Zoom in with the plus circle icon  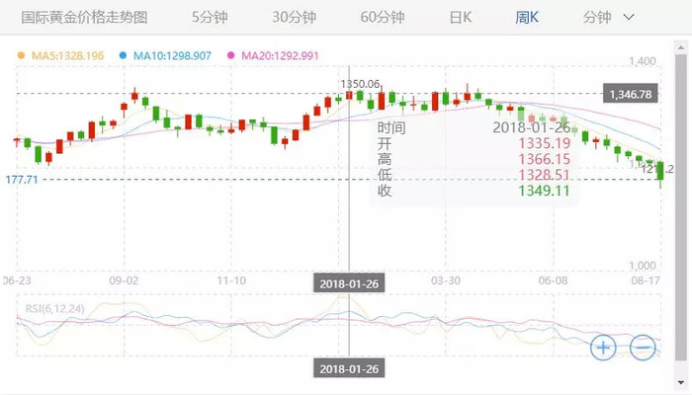point(603,348)
